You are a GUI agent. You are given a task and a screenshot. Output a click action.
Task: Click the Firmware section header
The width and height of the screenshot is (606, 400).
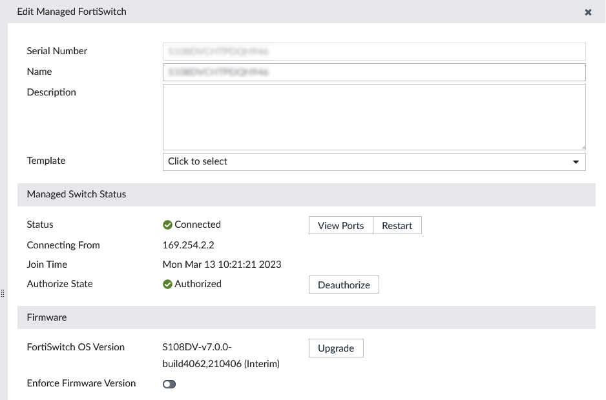pos(47,317)
